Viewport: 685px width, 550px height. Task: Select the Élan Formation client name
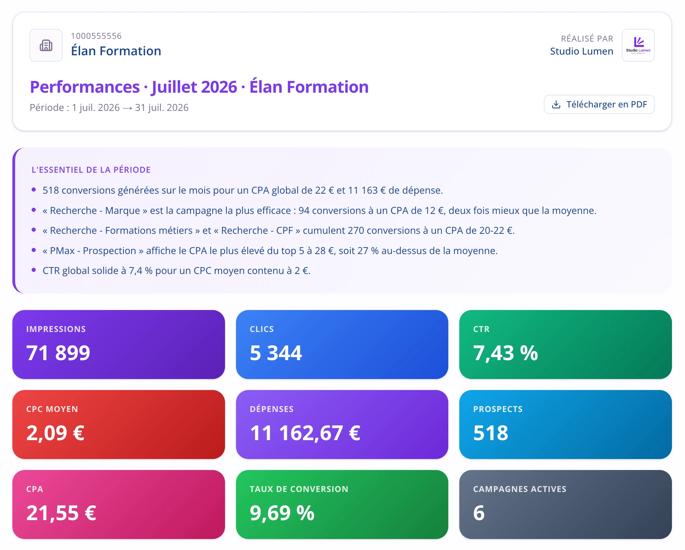tap(116, 51)
